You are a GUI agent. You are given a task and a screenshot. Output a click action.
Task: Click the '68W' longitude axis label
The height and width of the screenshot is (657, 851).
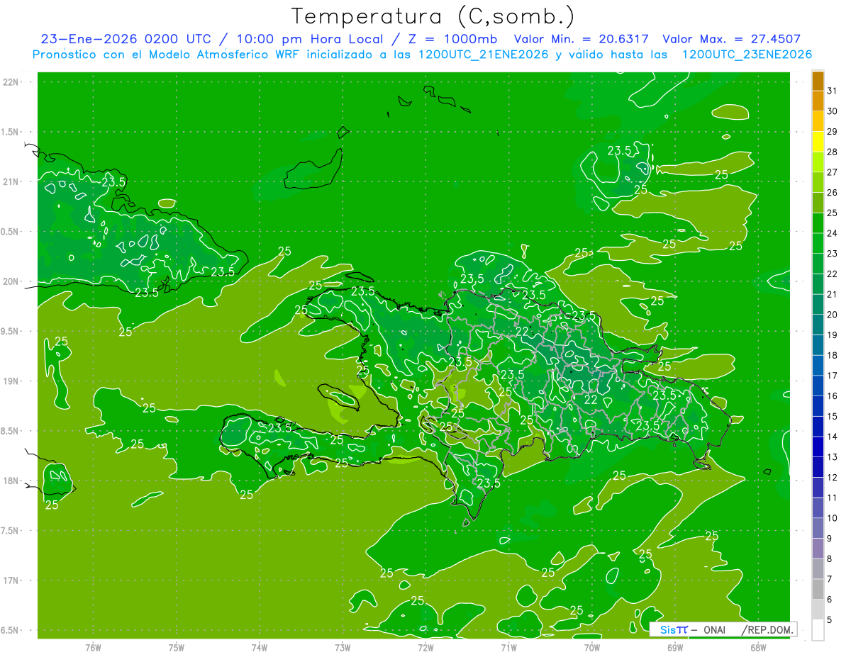[x=758, y=648]
